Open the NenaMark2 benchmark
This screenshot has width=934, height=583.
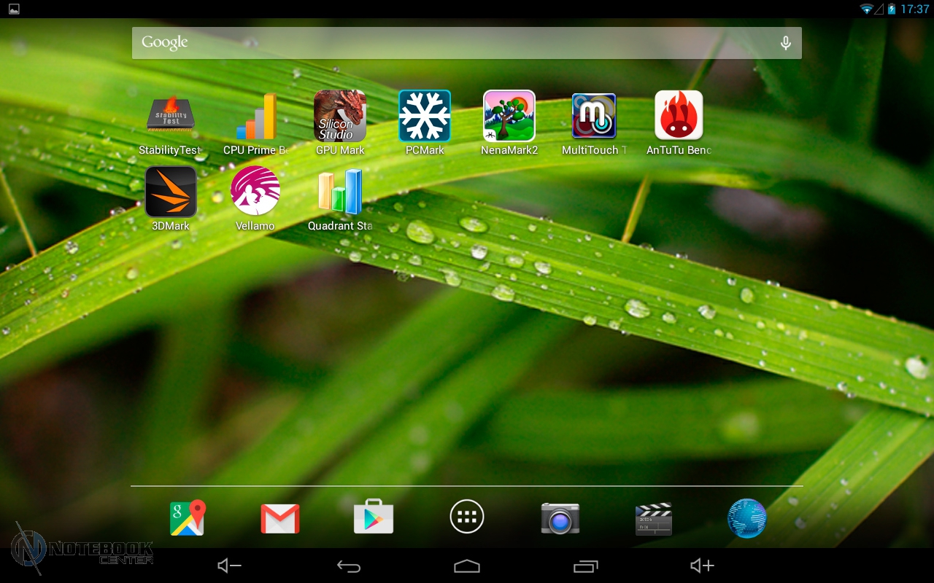(509, 117)
